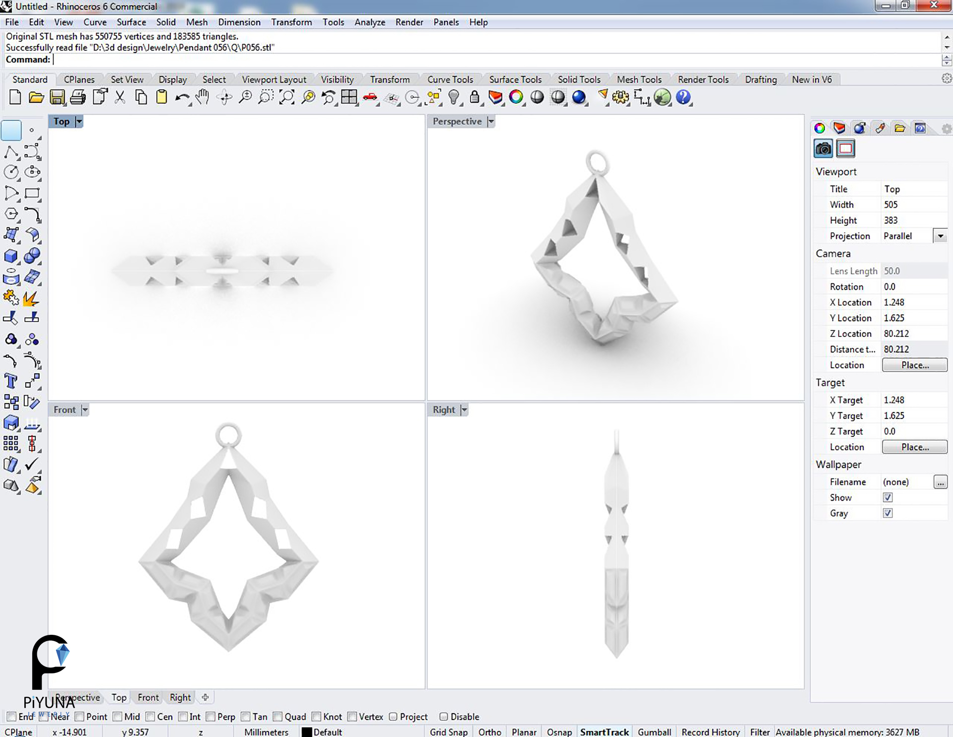Switch to the Mesh Tools tab

coord(639,79)
